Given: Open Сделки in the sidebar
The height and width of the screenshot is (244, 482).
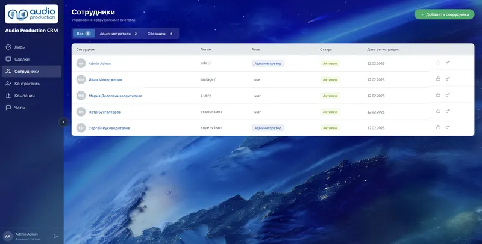Looking at the screenshot, I should [31, 59].
